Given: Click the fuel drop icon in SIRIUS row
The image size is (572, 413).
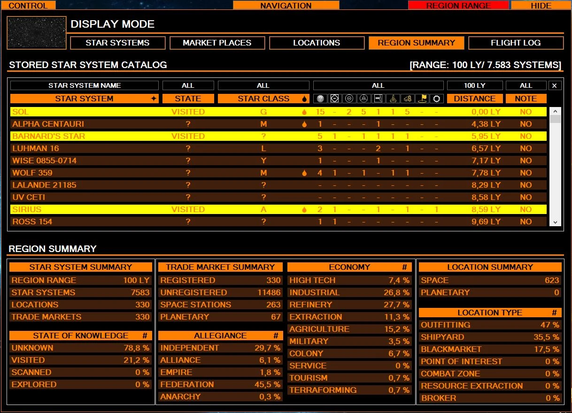Looking at the screenshot, I should point(304,209).
